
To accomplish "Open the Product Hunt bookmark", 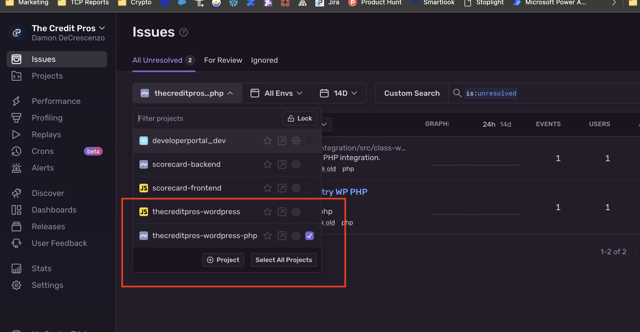I will click(375, 3).
